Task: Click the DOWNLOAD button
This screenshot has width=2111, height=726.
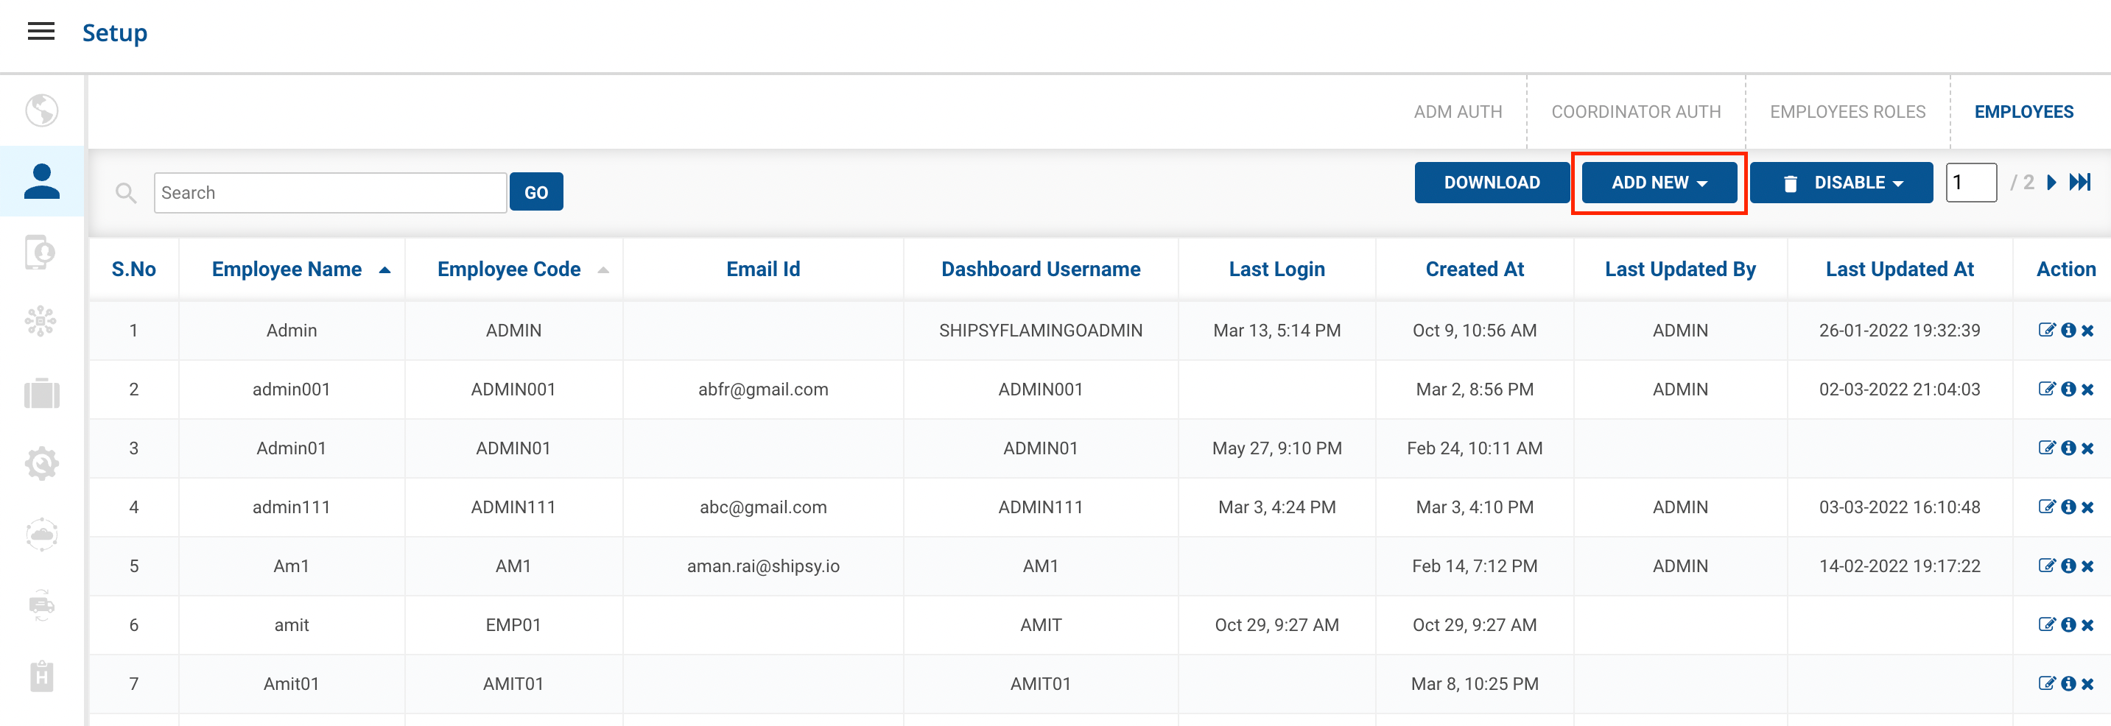Action: pyautogui.click(x=1492, y=182)
